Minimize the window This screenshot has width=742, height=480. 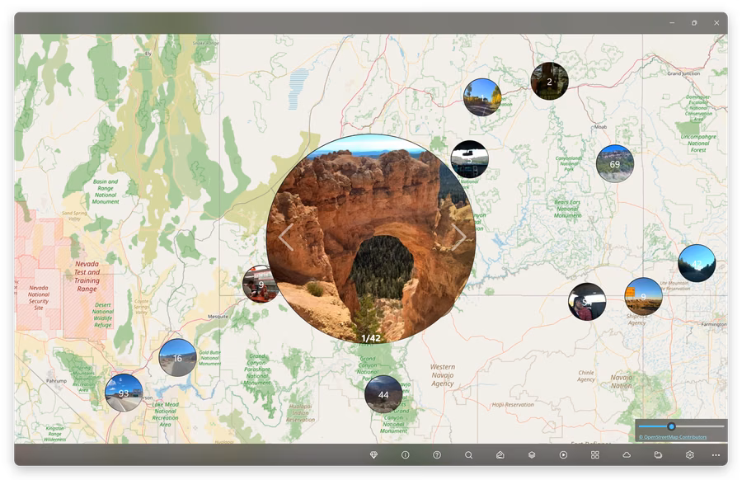(x=672, y=23)
